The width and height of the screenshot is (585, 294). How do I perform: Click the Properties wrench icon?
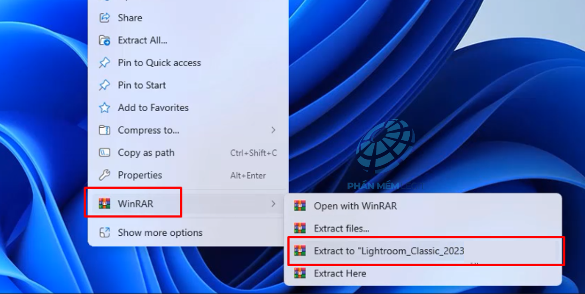[x=104, y=175]
